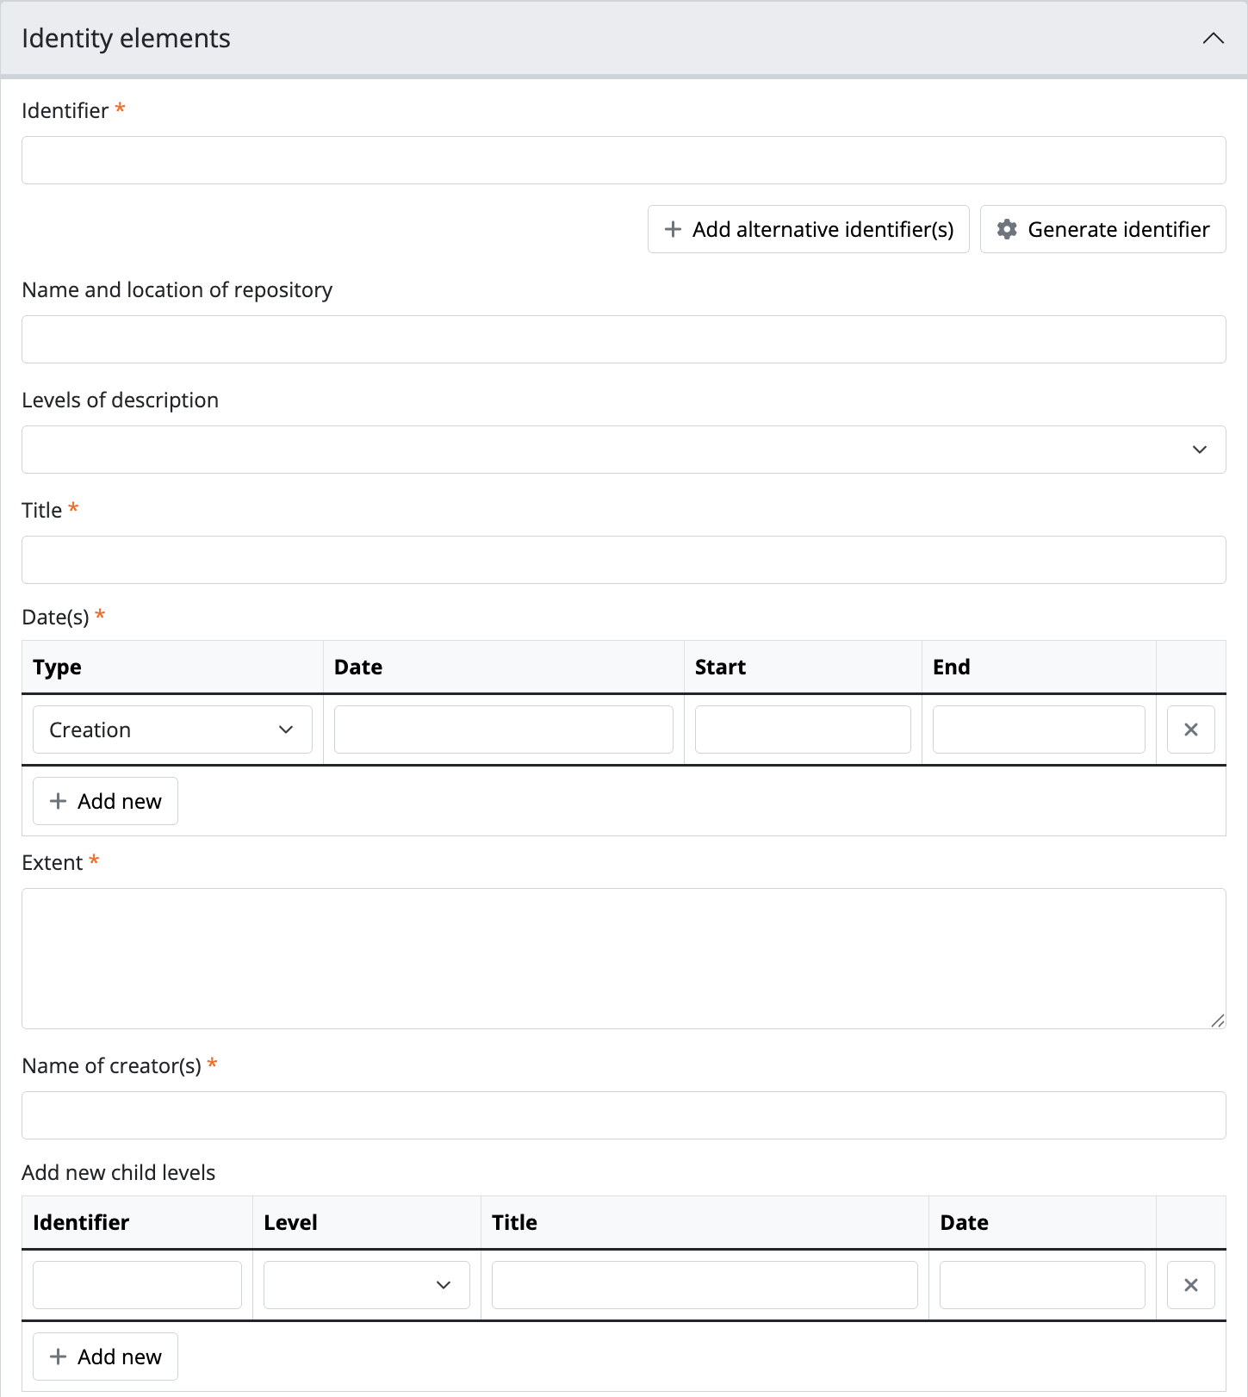Focus the Identifier text field

(624, 160)
